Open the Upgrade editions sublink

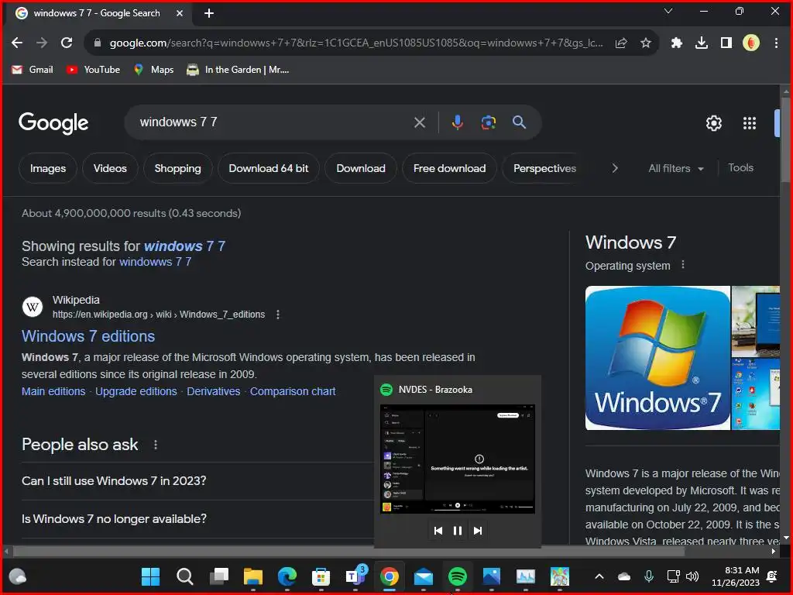(x=136, y=391)
